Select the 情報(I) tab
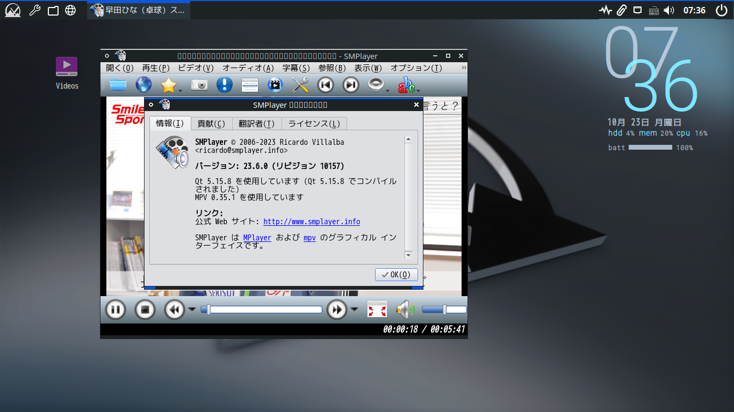Image resolution: width=734 pixels, height=412 pixels. tap(170, 123)
